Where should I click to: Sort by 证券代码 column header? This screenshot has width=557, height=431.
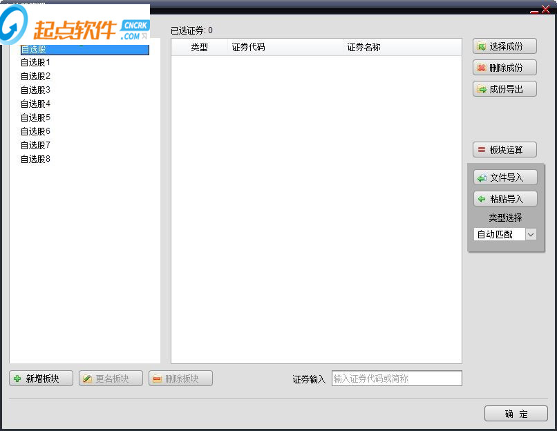coord(248,47)
